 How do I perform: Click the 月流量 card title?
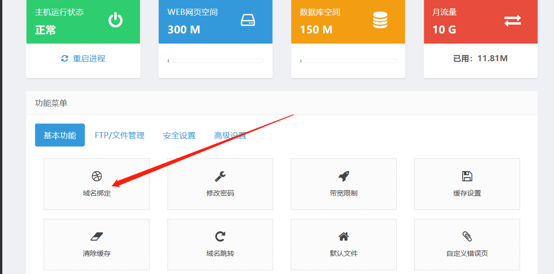445,12
